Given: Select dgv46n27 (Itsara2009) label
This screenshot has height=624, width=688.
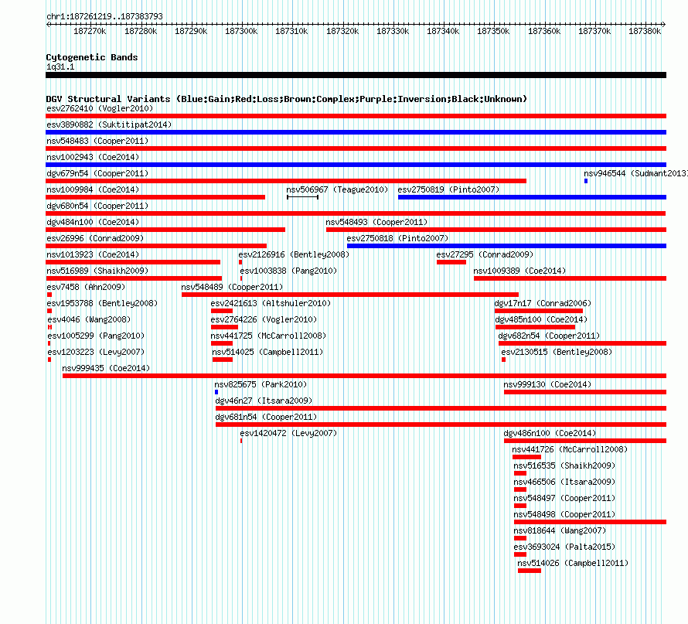Looking at the screenshot, I should [264, 401].
